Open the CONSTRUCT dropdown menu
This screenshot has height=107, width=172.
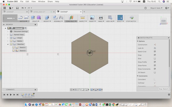71,21
